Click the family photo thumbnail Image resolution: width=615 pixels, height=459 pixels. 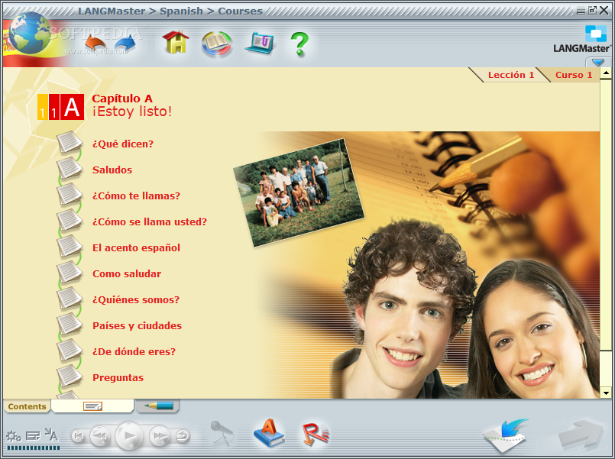tap(299, 192)
